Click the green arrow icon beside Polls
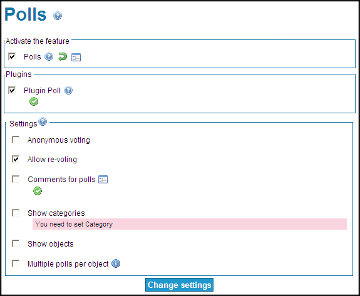This screenshot has height=296, width=360. pyautogui.click(x=62, y=57)
